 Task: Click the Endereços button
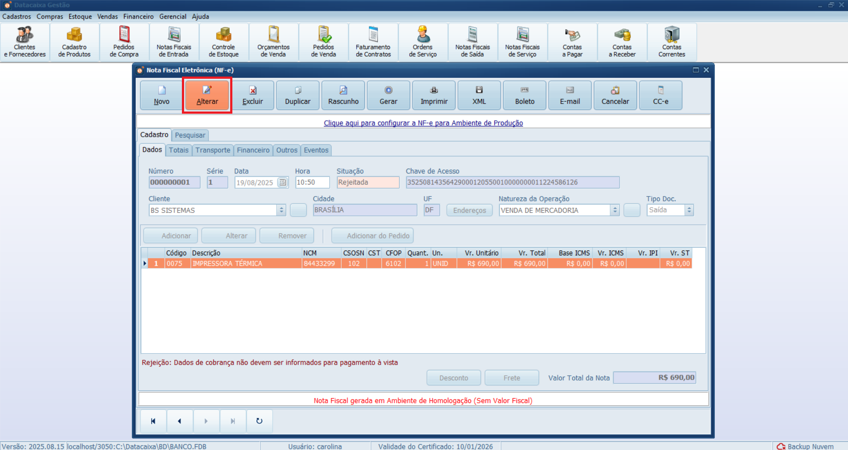(x=469, y=210)
